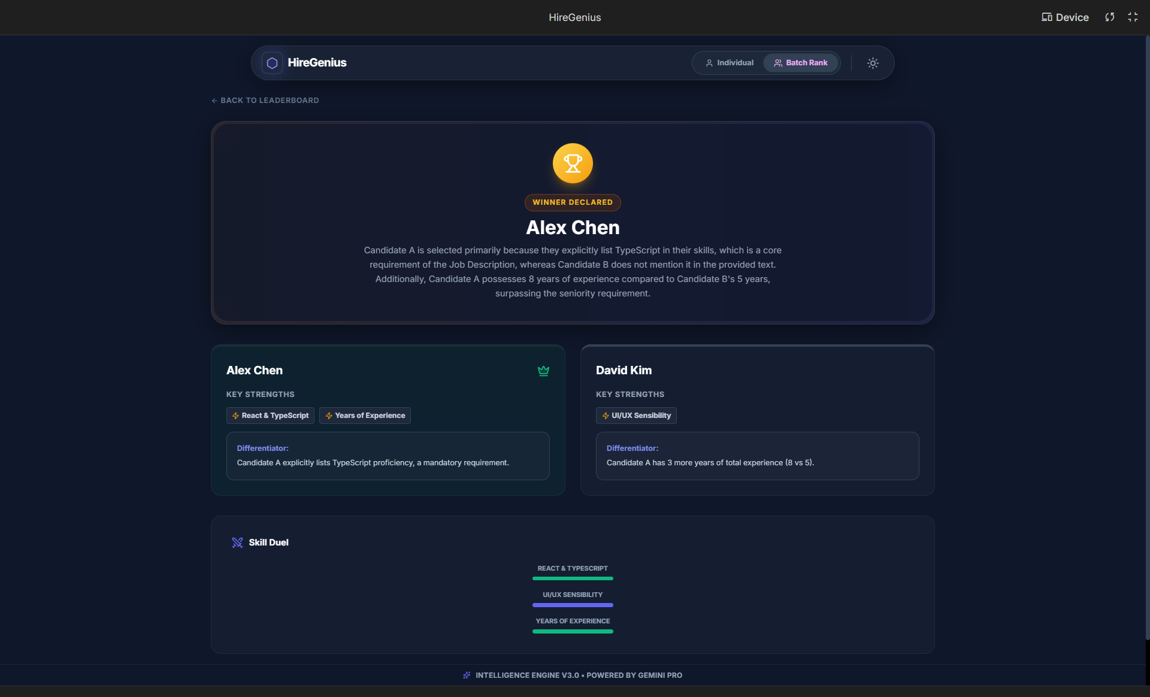Screen dimensions: 1150x697
Task: Click the refresh icon in the top bar
Action: coord(1109,17)
